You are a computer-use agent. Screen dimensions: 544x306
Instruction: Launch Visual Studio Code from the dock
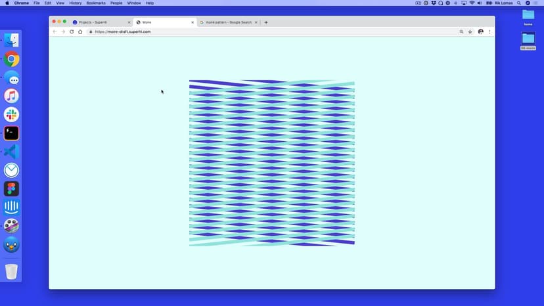[11, 152]
